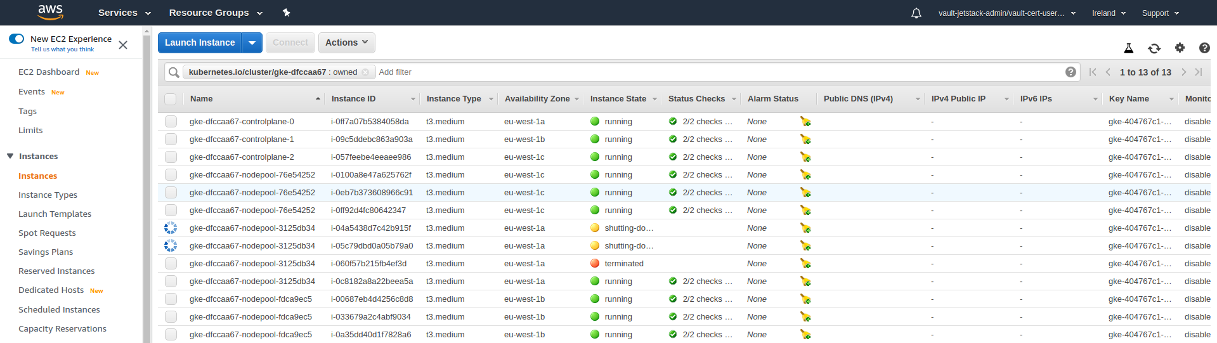Viewport: 1217px width, 343px height.
Task: Select checkbox for instance i-0100a8e47a625762f
Action: [171, 175]
